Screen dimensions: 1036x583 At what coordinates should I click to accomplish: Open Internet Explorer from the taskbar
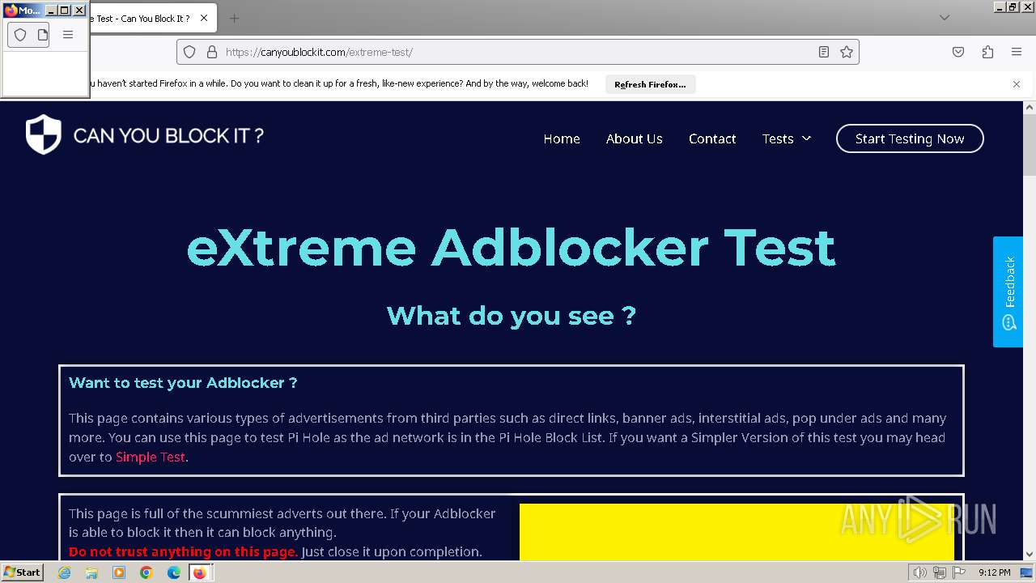pyautogui.click(x=65, y=572)
